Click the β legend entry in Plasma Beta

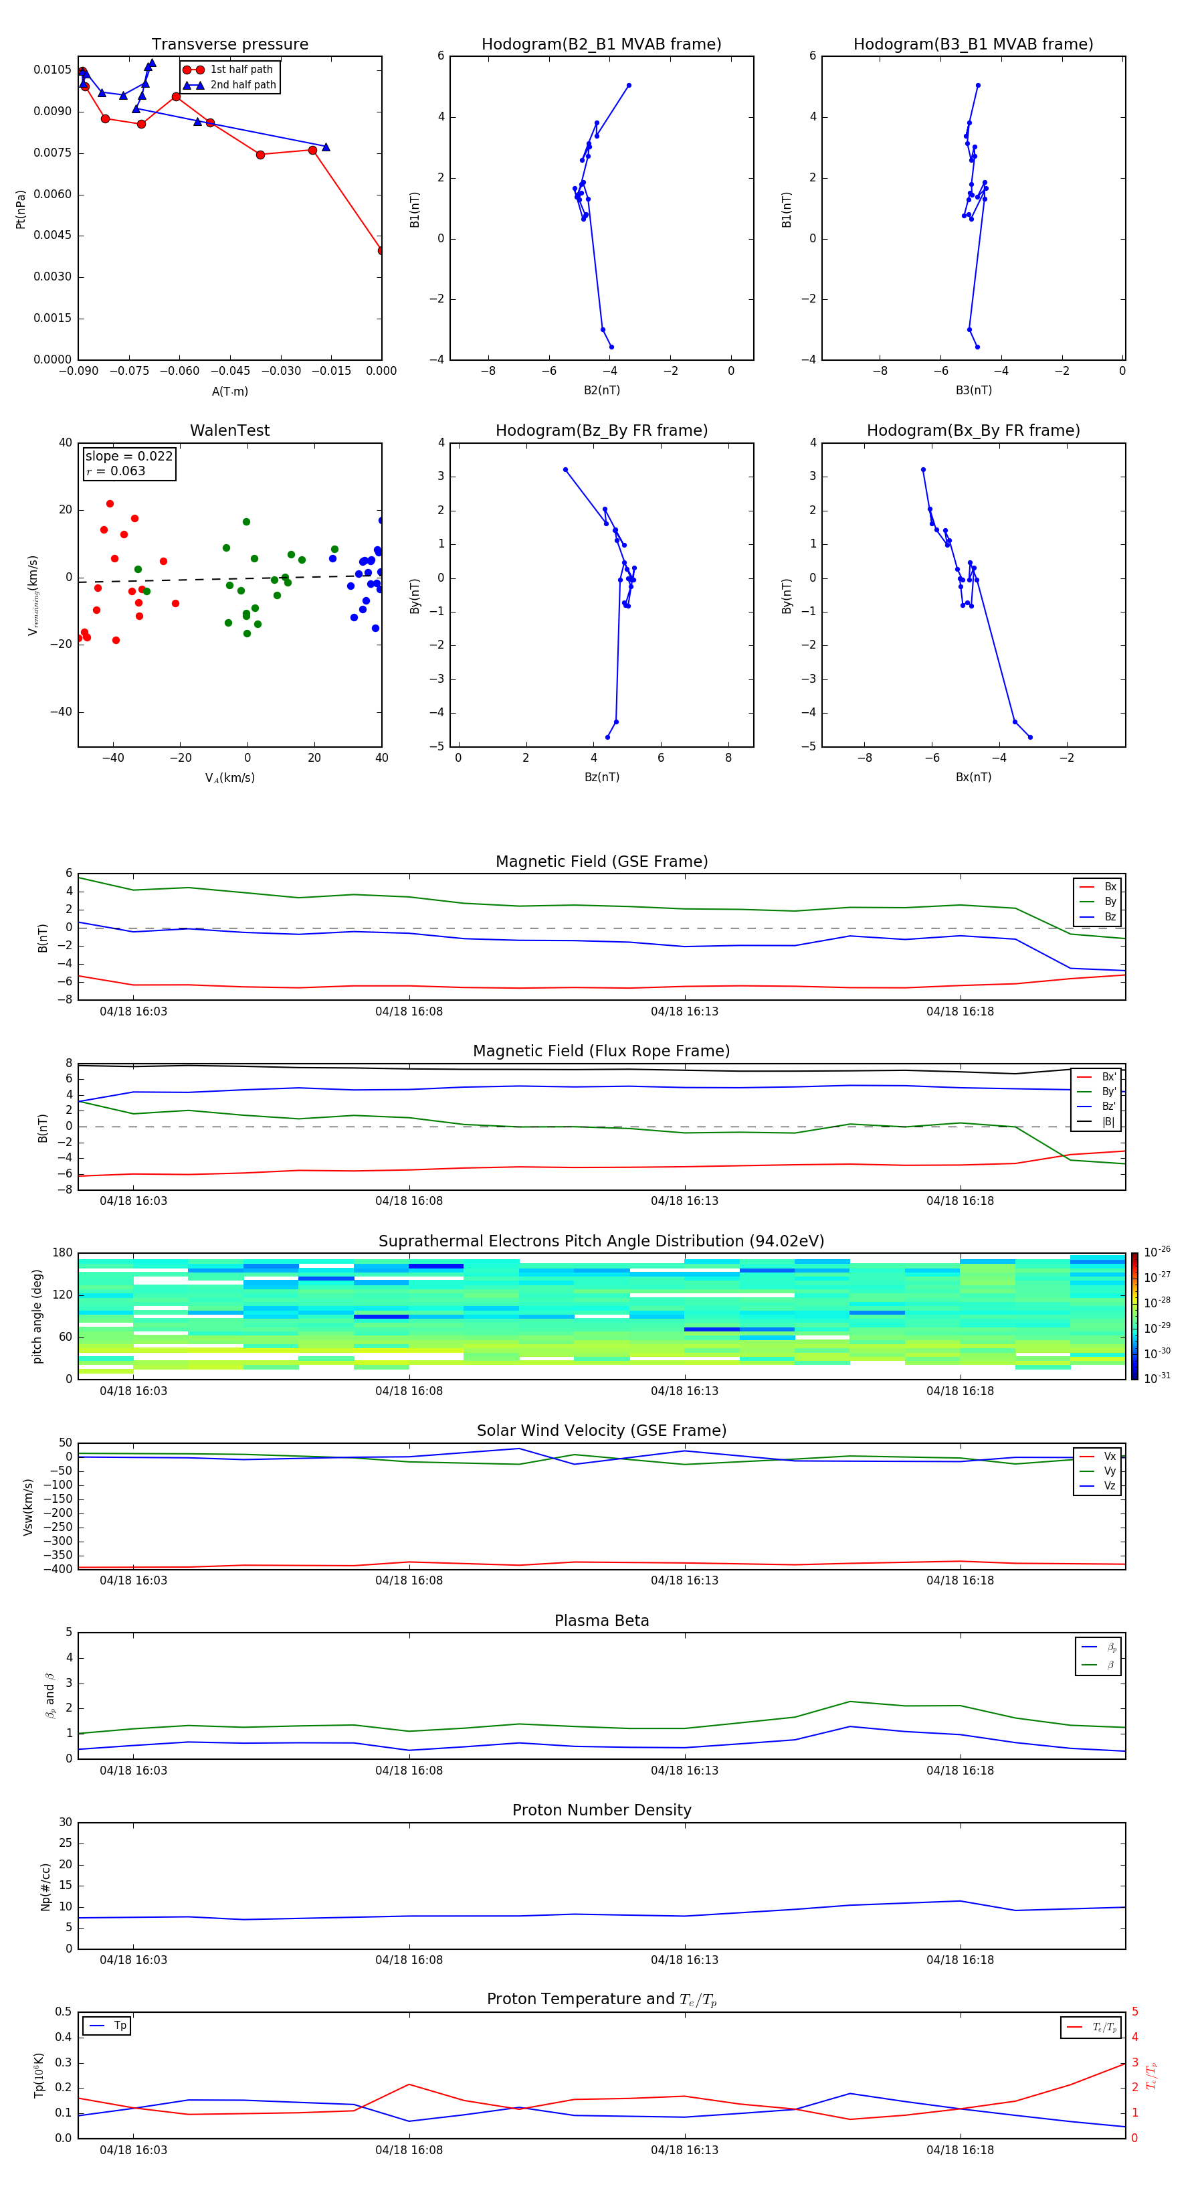coord(1098,1665)
